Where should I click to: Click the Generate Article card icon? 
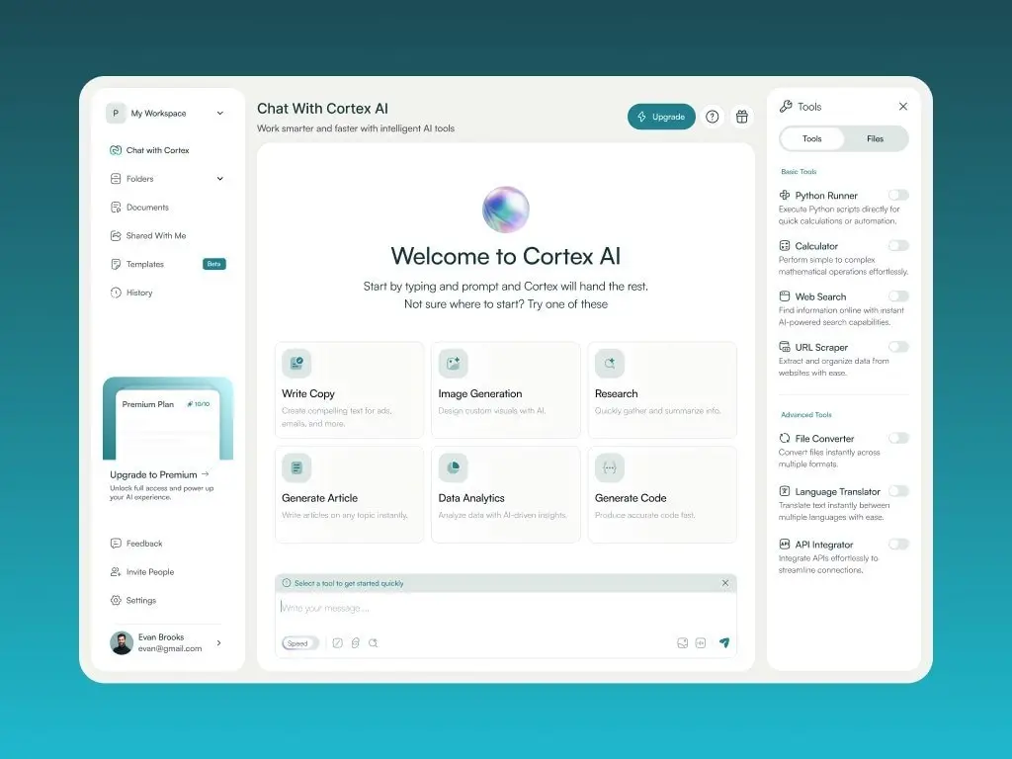click(x=296, y=467)
